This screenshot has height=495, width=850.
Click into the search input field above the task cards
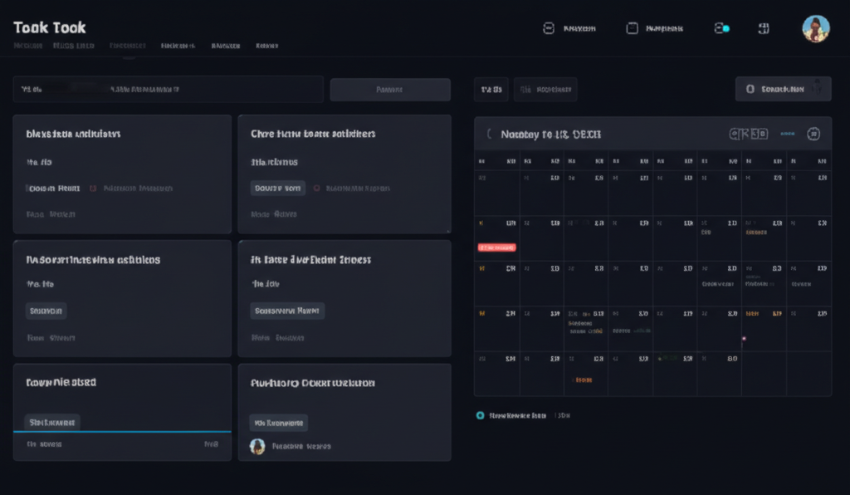[x=168, y=90]
